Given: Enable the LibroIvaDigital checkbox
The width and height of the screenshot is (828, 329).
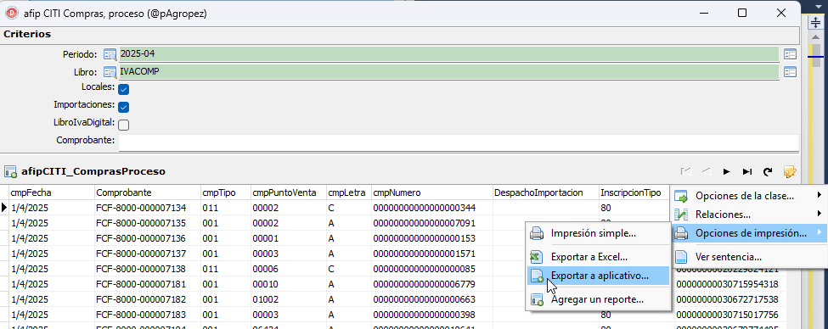Looking at the screenshot, I should coord(124,125).
